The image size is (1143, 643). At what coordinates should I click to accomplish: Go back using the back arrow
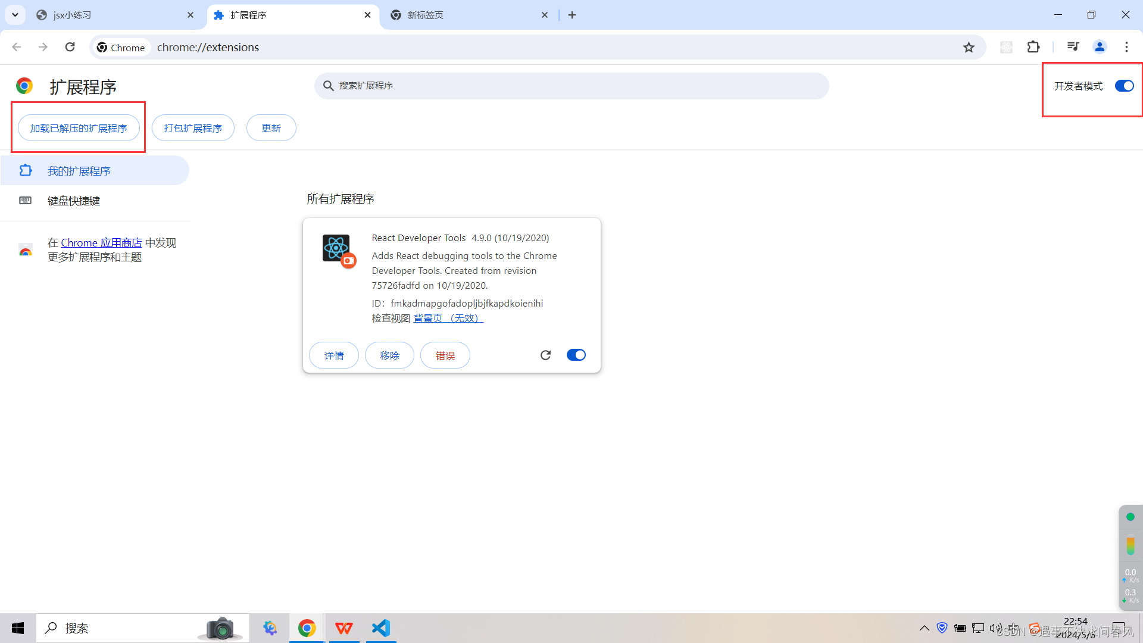pyautogui.click(x=16, y=47)
